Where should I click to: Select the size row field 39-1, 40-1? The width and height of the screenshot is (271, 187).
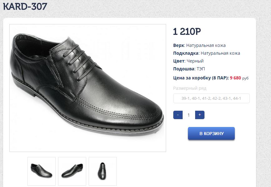pos(211,99)
